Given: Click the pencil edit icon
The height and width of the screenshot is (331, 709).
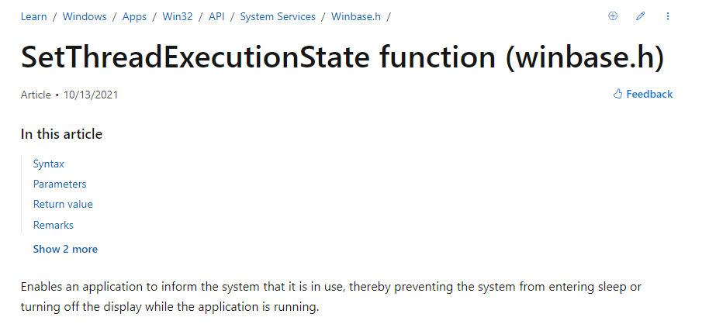Looking at the screenshot, I should tap(640, 16).
